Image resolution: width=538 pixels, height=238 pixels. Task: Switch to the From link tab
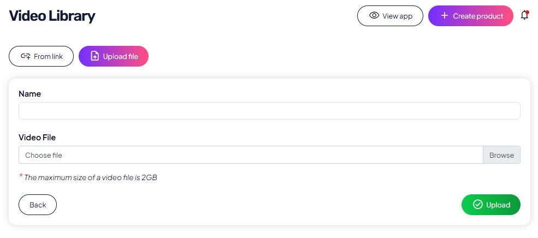tap(41, 56)
